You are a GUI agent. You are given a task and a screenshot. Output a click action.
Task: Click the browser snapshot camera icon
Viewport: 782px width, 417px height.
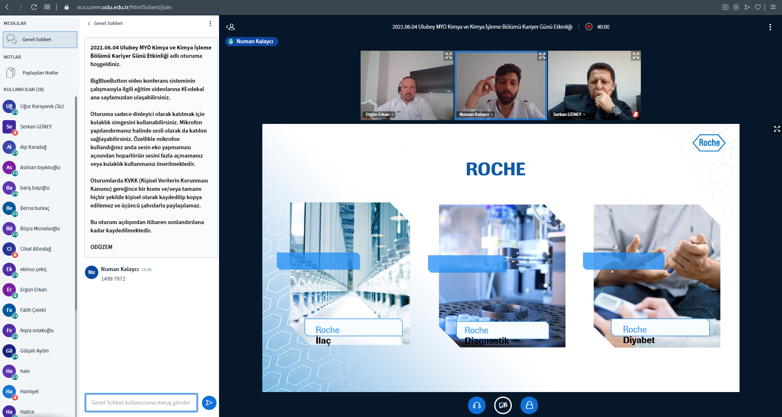tap(725, 7)
